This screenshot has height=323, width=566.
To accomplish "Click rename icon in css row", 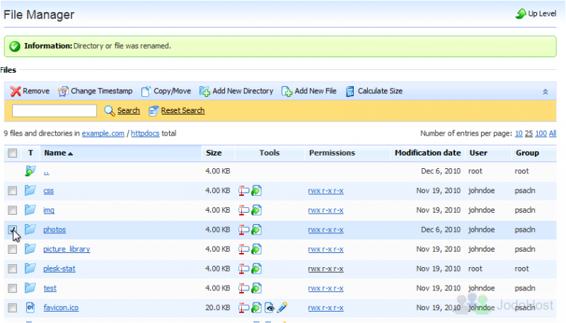I will click(x=243, y=191).
